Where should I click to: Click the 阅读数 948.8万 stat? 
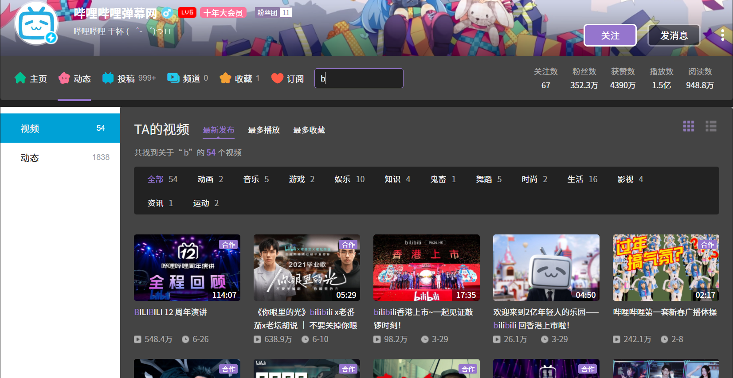(700, 78)
